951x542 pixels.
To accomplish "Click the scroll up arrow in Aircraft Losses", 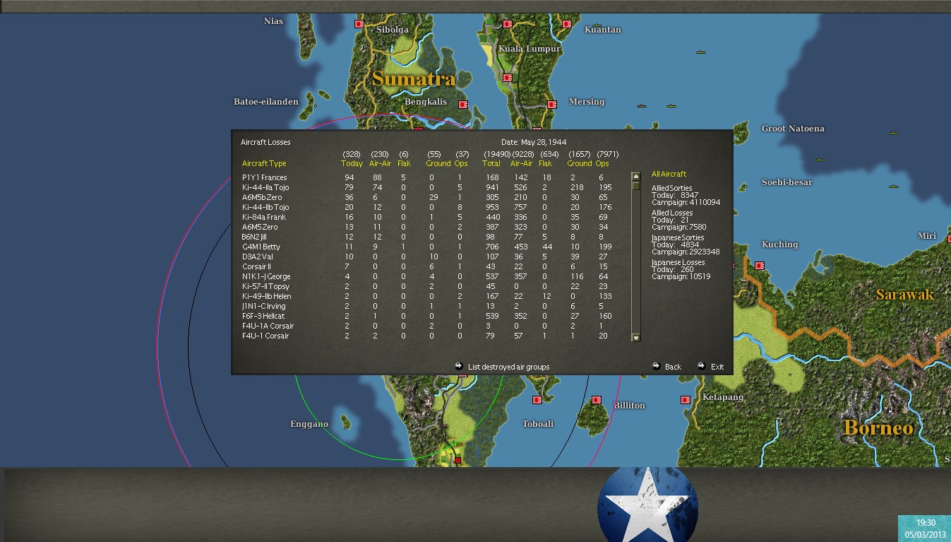I will click(x=635, y=176).
